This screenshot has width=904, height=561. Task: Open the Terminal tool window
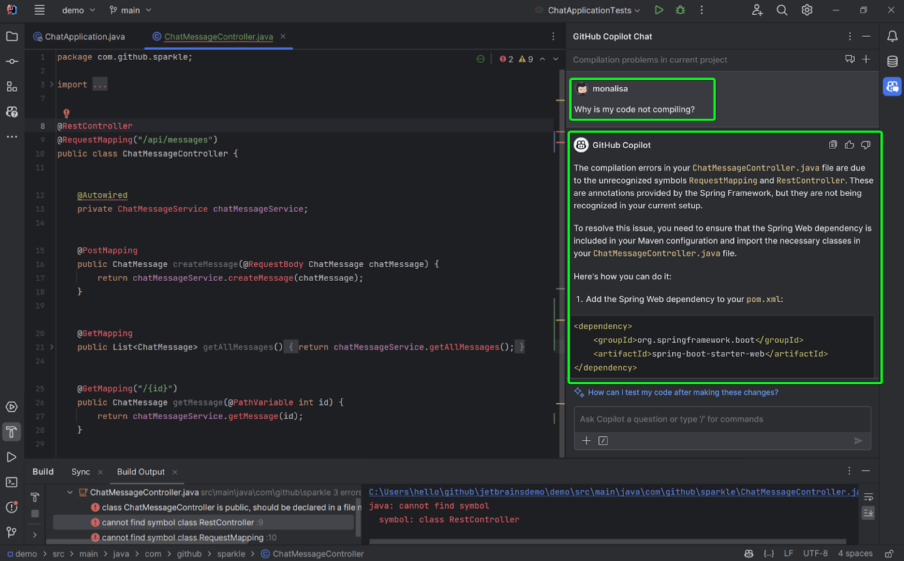pos(12,482)
